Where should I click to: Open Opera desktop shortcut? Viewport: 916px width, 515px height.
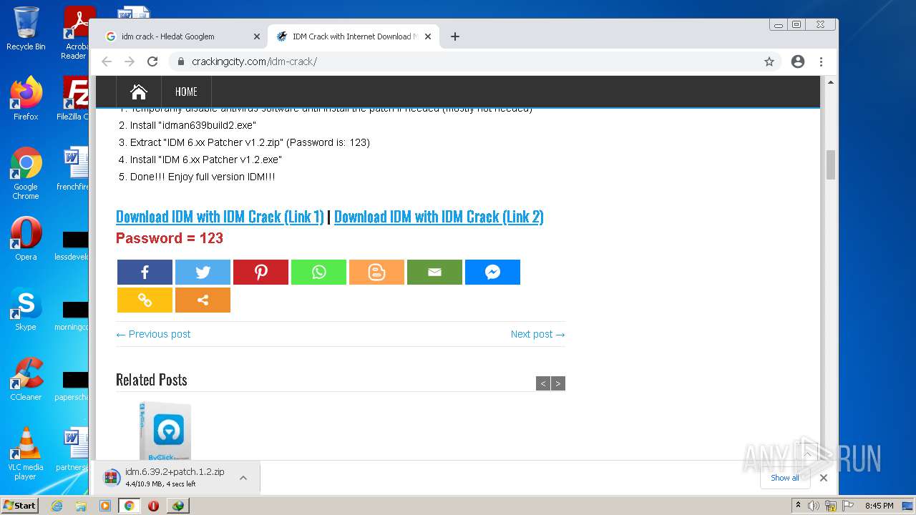tap(26, 239)
